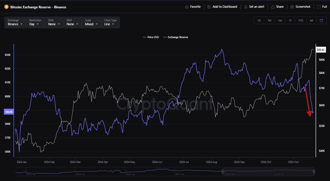Expand the EMA None dropdown

tap(72, 22)
